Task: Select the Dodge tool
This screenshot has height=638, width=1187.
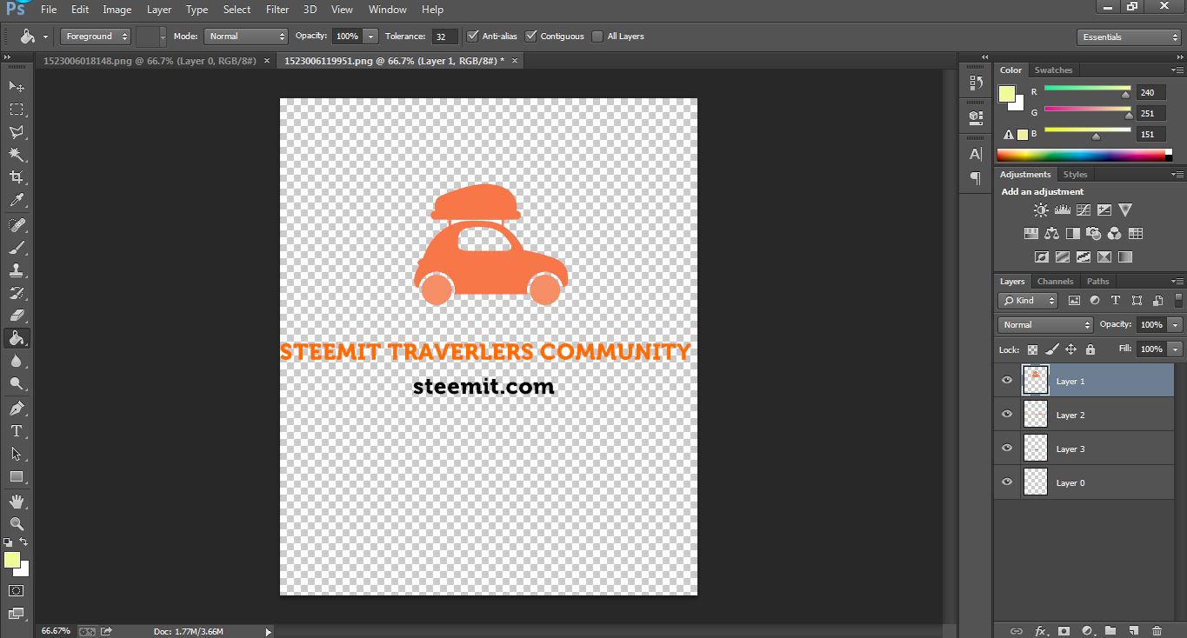Action: click(17, 383)
